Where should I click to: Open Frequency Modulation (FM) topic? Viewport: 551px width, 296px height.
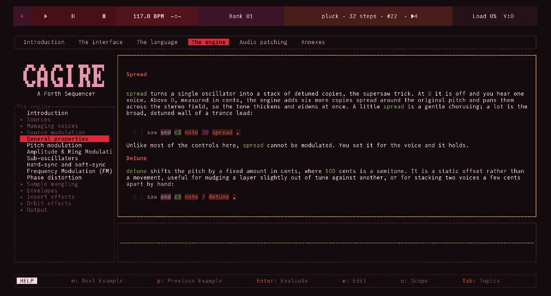point(69,171)
